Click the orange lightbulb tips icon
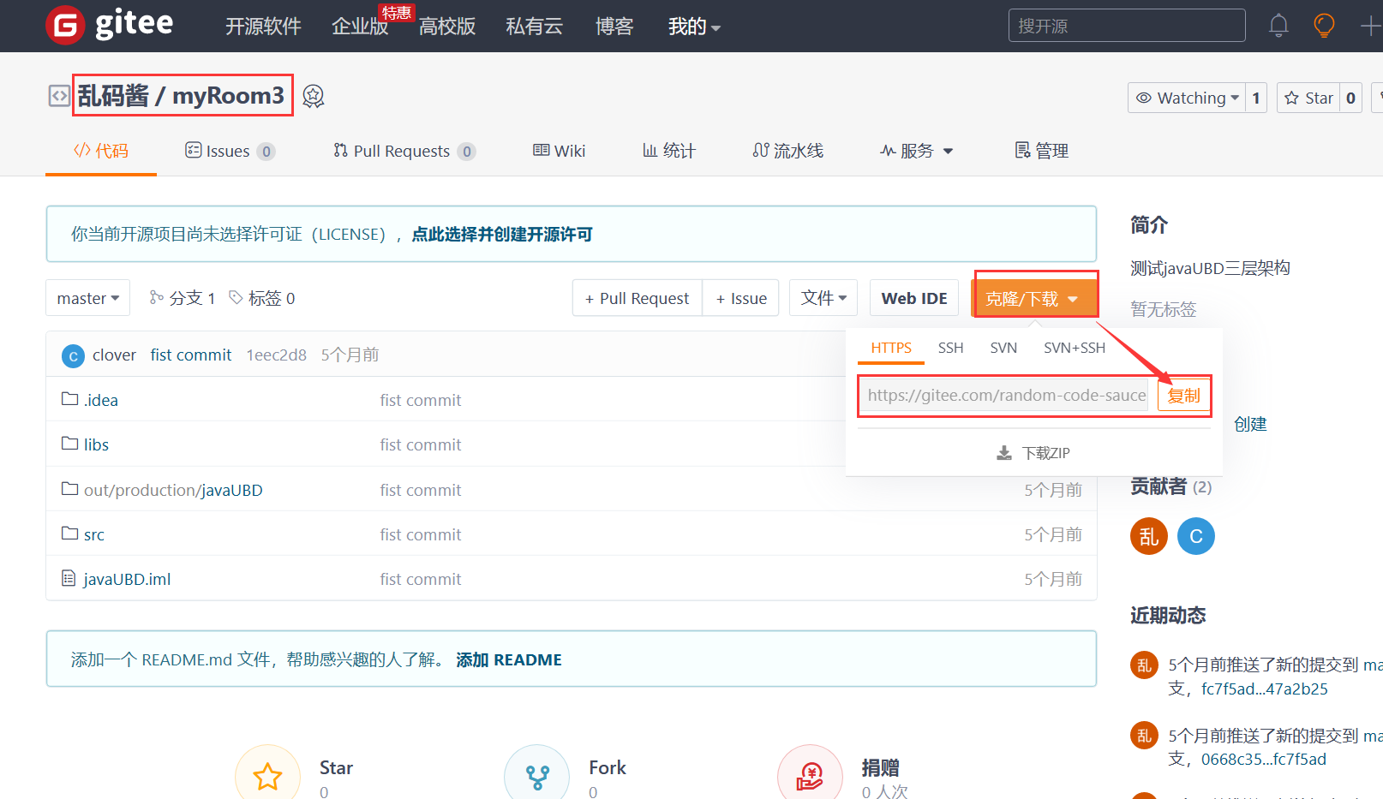 pos(1324,26)
